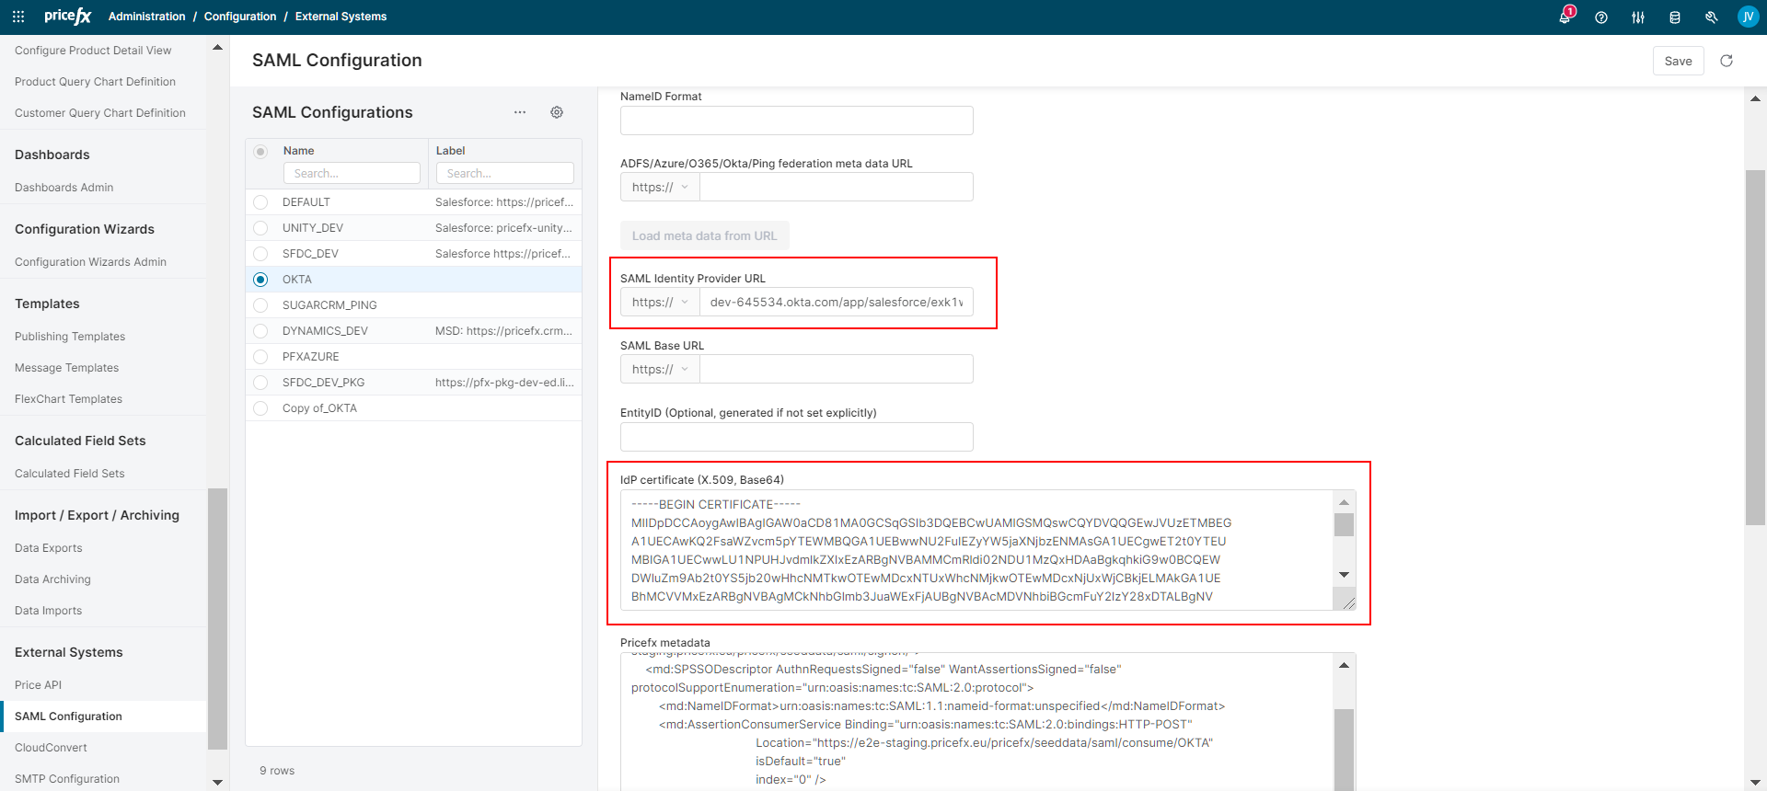Click the NameID Format input field
Screen dimensions: 1767x791
click(x=796, y=120)
